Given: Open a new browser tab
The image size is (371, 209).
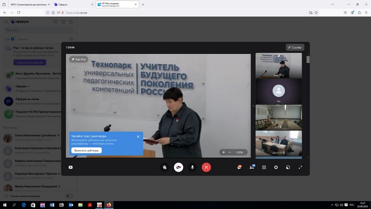Looking at the screenshot, I should click(143, 5).
